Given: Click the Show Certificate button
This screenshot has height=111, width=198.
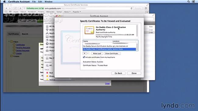Looking at the screenshot, I should (x=112, y=53).
